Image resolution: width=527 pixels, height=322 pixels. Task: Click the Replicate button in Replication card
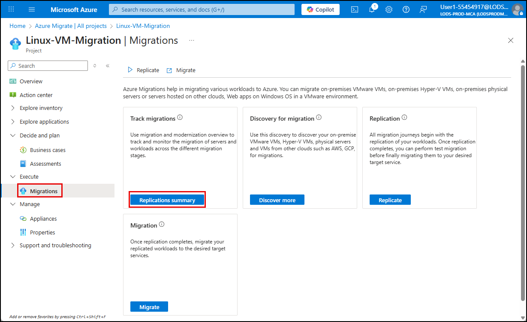click(x=390, y=200)
